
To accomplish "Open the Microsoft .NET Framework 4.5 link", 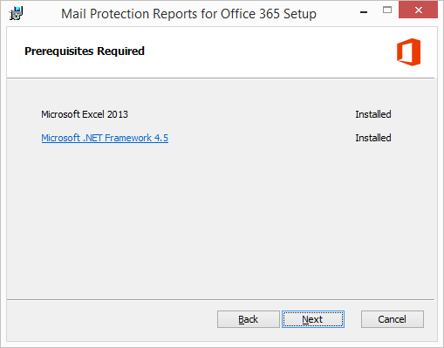I will click(x=105, y=138).
